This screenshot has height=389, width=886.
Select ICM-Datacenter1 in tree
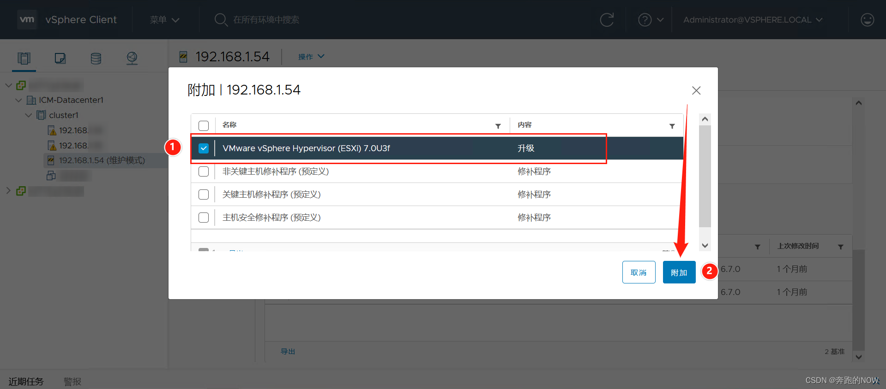71,100
